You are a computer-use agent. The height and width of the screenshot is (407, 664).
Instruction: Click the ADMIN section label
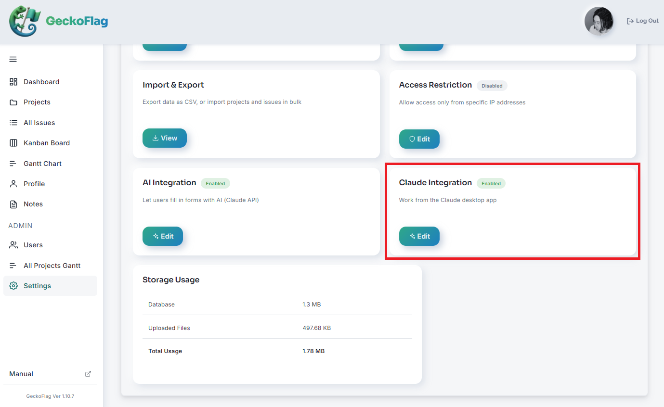pyautogui.click(x=21, y=226)
